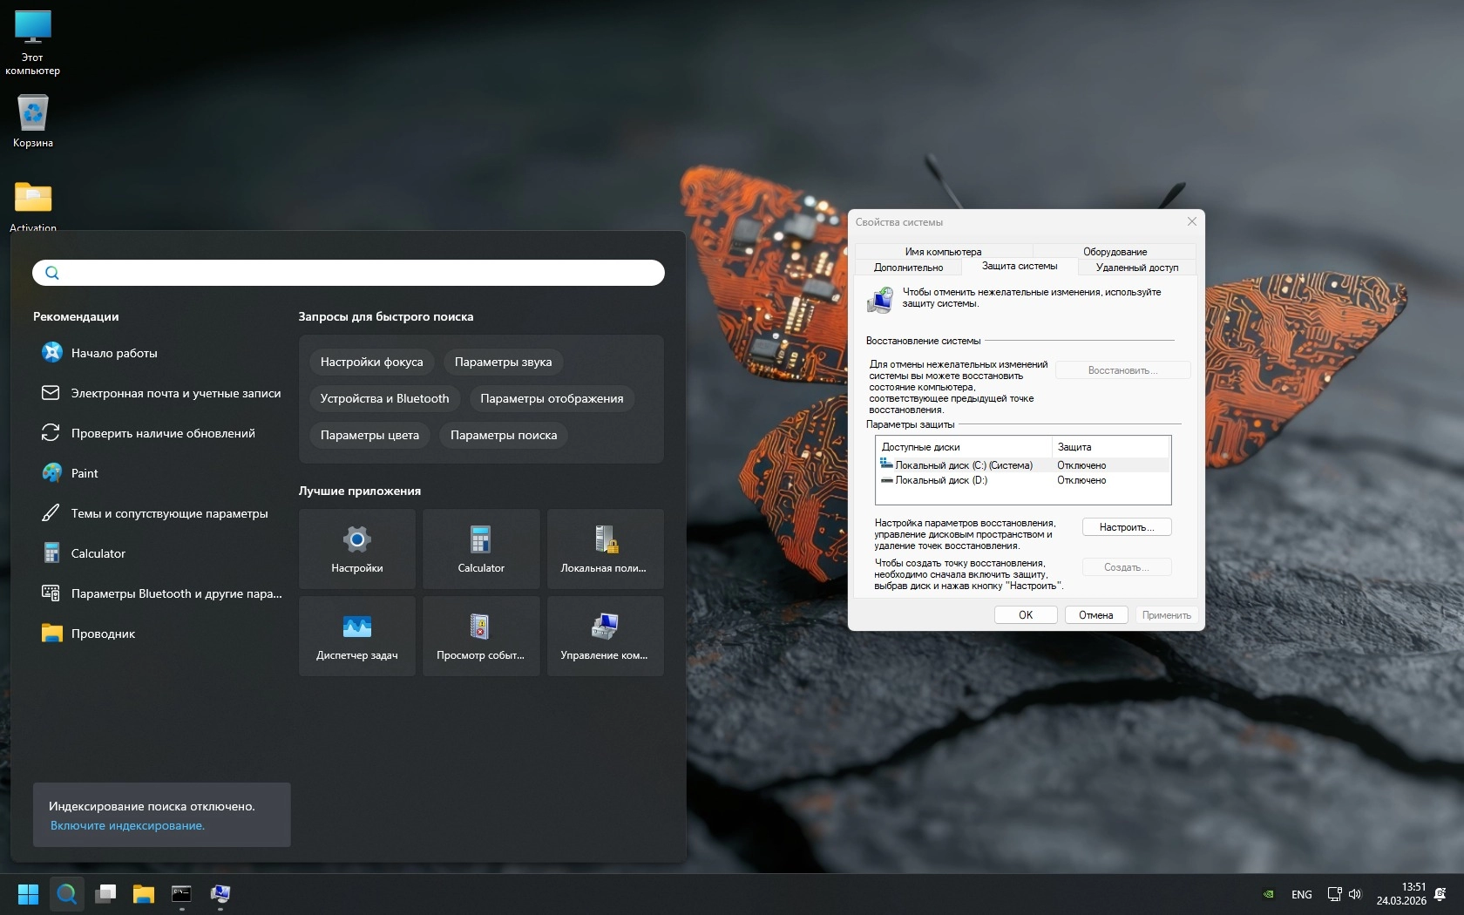
Task: Open File Explorer from the taskbar
Action: click(144, 894)
